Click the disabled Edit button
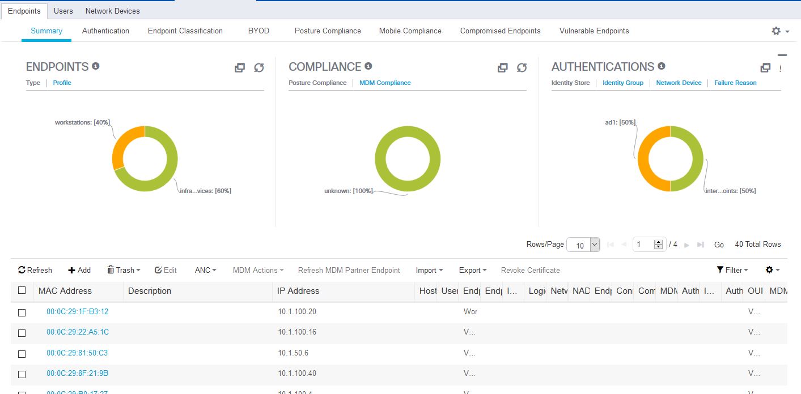Image resolution: width=801 pixels, height=394 pixels. point(166,270)
